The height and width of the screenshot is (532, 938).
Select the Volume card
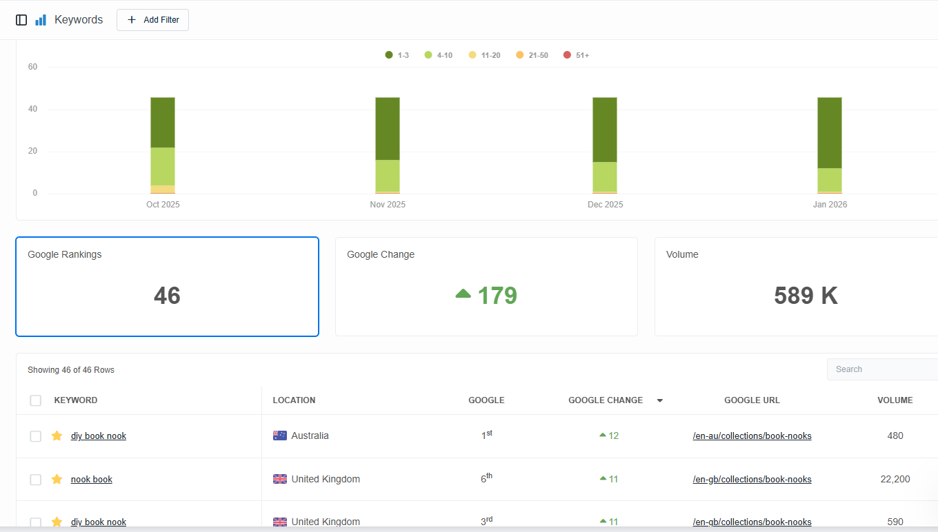pos(797,287)
